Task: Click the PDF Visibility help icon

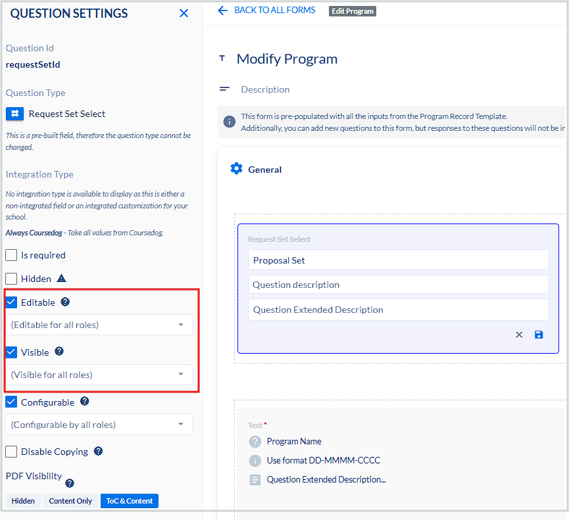Action: [x=70, y=483]
